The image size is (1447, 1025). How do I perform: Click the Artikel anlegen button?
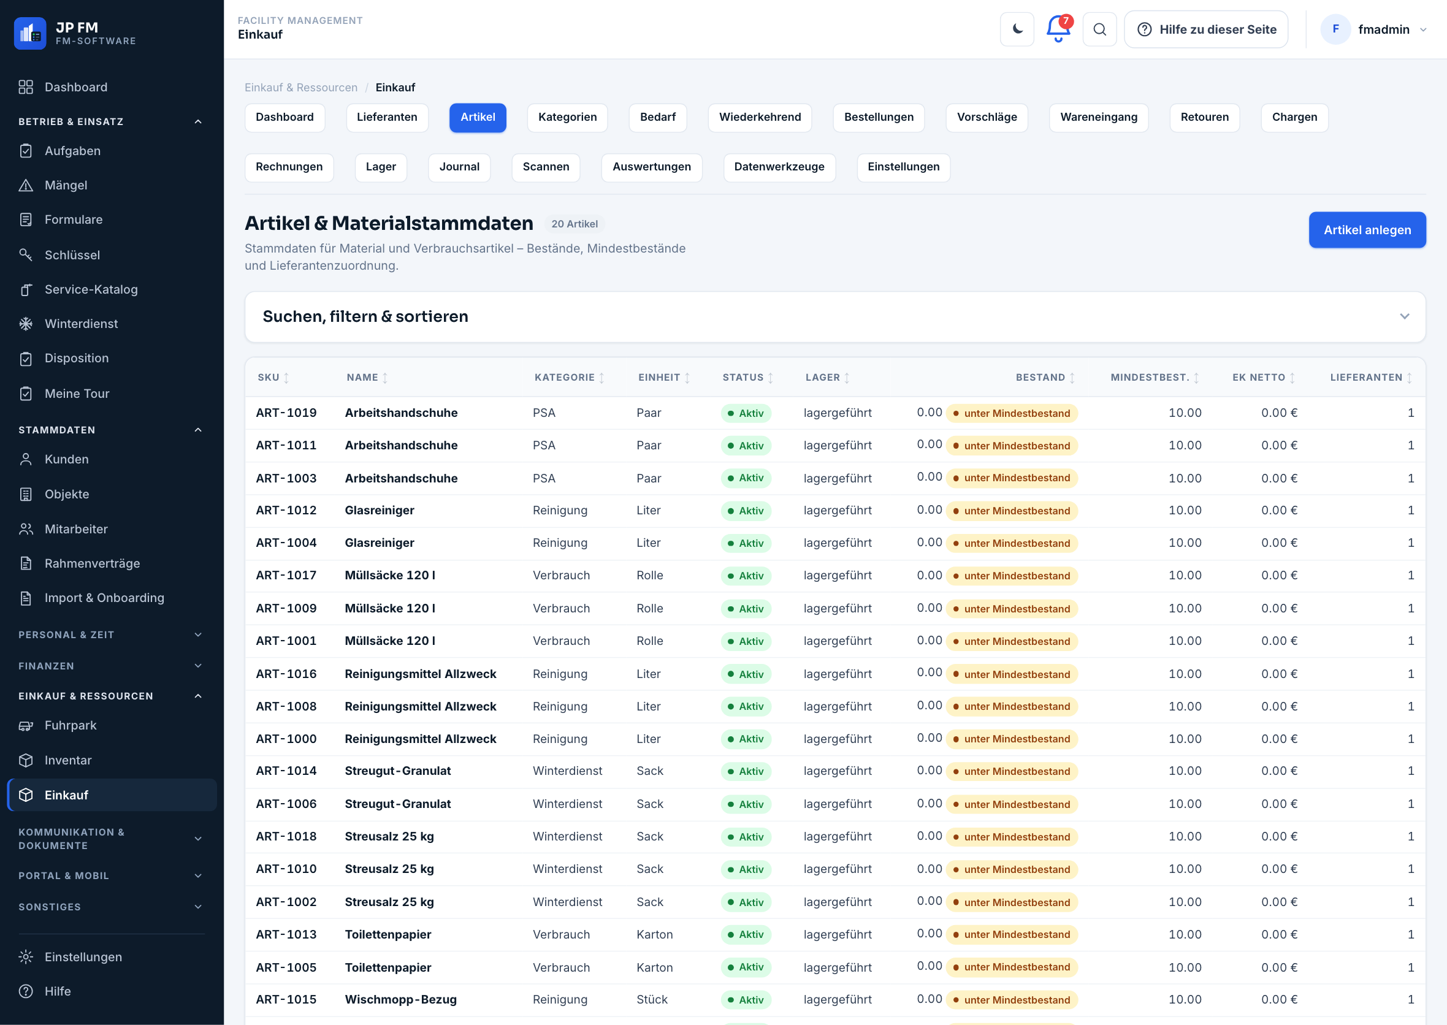click(x=1367, y=230)
